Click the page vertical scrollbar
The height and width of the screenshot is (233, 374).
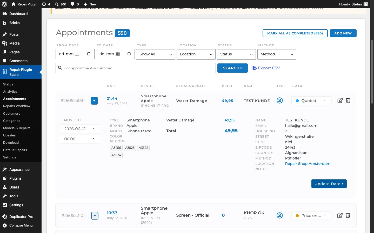point(372,72)
